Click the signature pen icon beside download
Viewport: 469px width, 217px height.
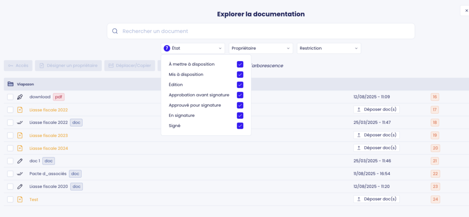point(20,97)
